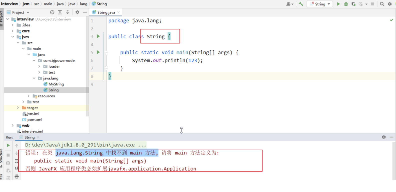This screenshot has height=192, width=396.
Task: Run with Coverage shield icon
Action: (354, 4)
